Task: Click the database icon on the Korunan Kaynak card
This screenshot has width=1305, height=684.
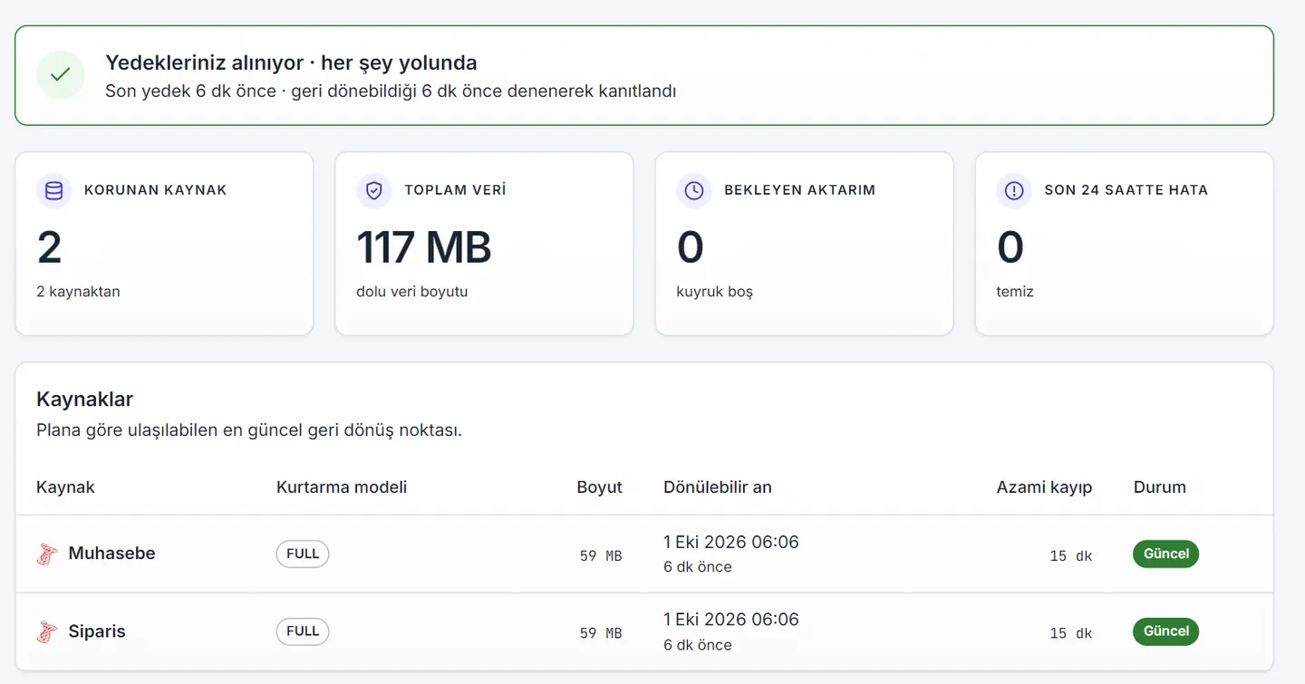Action: [x=54, y=190]
